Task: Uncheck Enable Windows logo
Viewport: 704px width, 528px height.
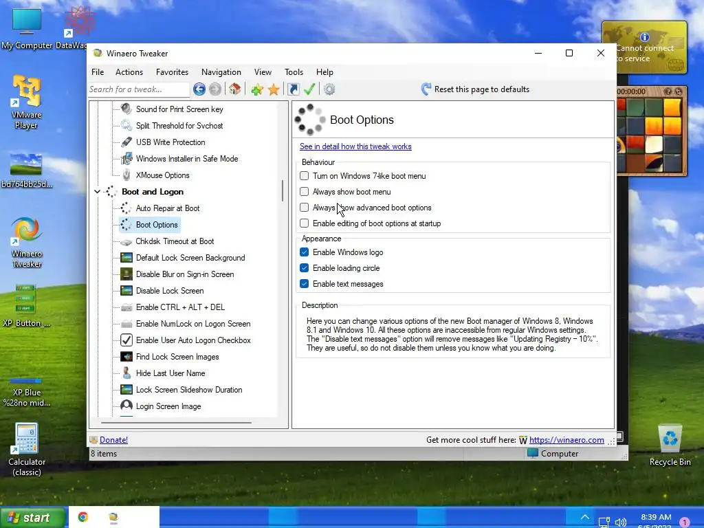Action: (x=305, y=252)
